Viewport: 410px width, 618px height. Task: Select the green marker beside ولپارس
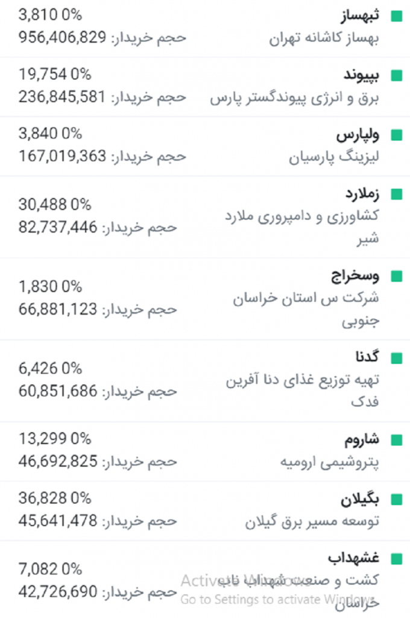(x=396, y=135)
